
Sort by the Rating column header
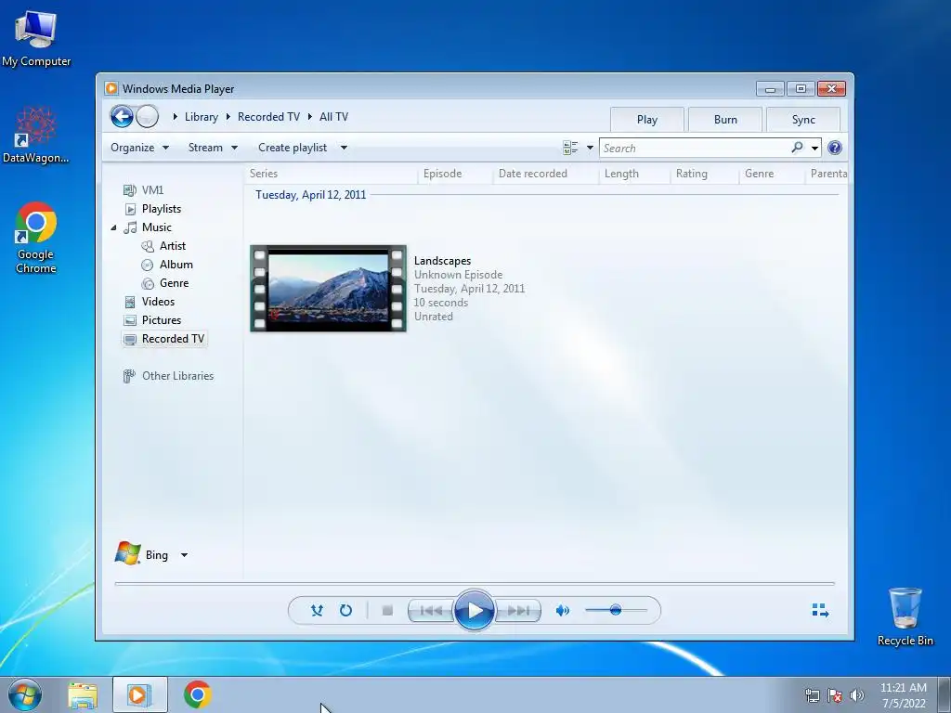705,174
